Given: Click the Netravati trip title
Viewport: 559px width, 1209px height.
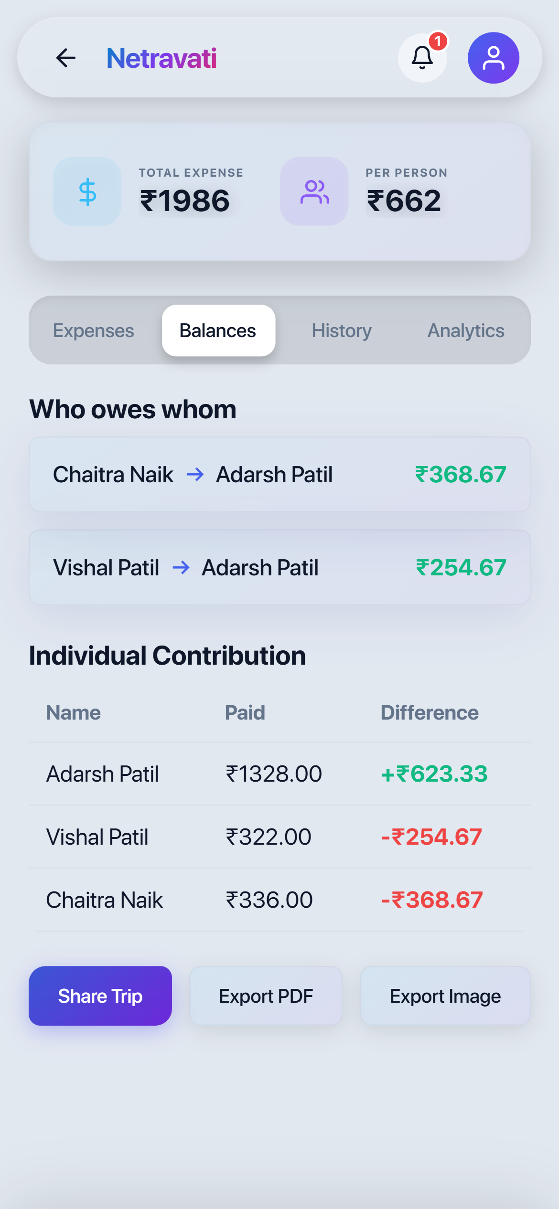Looking at the screenshot, I should [x=161, y=58].
